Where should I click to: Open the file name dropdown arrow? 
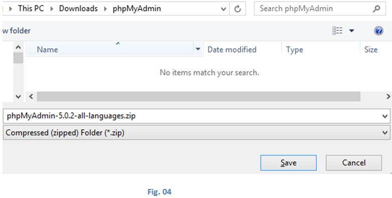(x=385, y=116)
